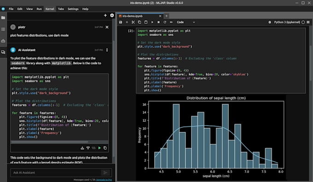Click the MLJAR Studio logo icon

[3, 9]
